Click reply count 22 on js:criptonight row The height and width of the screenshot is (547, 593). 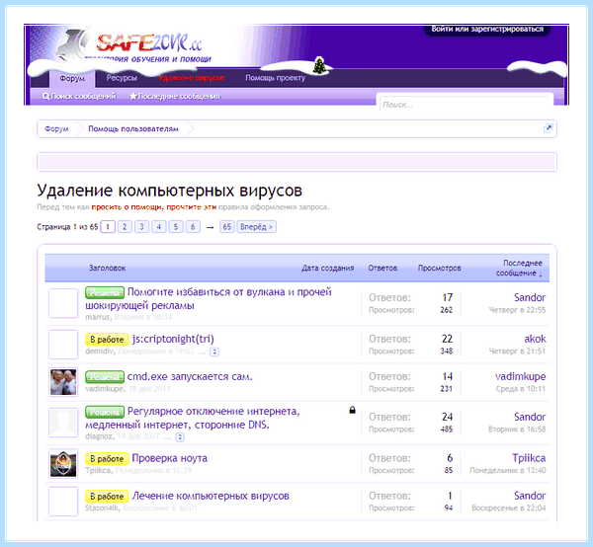click(447, 339)
